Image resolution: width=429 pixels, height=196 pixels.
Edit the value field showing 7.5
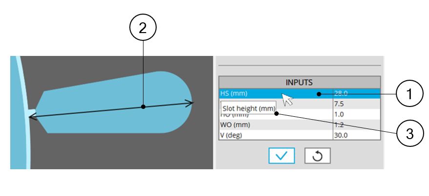click(x=356, y=104)
